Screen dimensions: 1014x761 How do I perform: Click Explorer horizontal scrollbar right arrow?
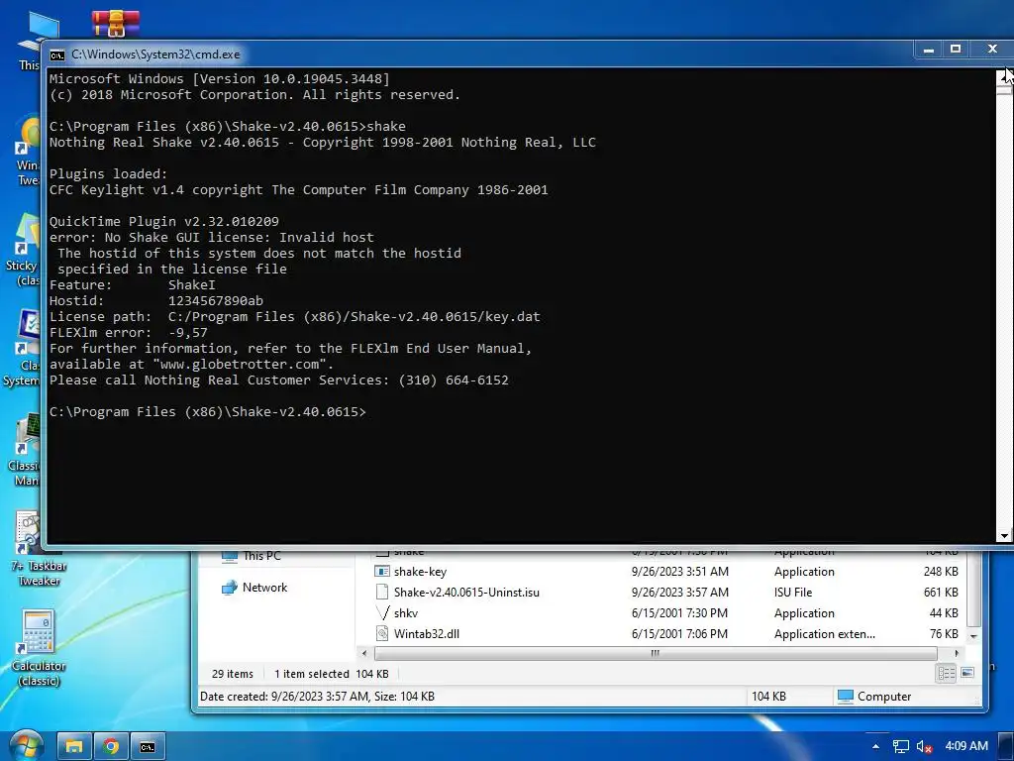957,654
